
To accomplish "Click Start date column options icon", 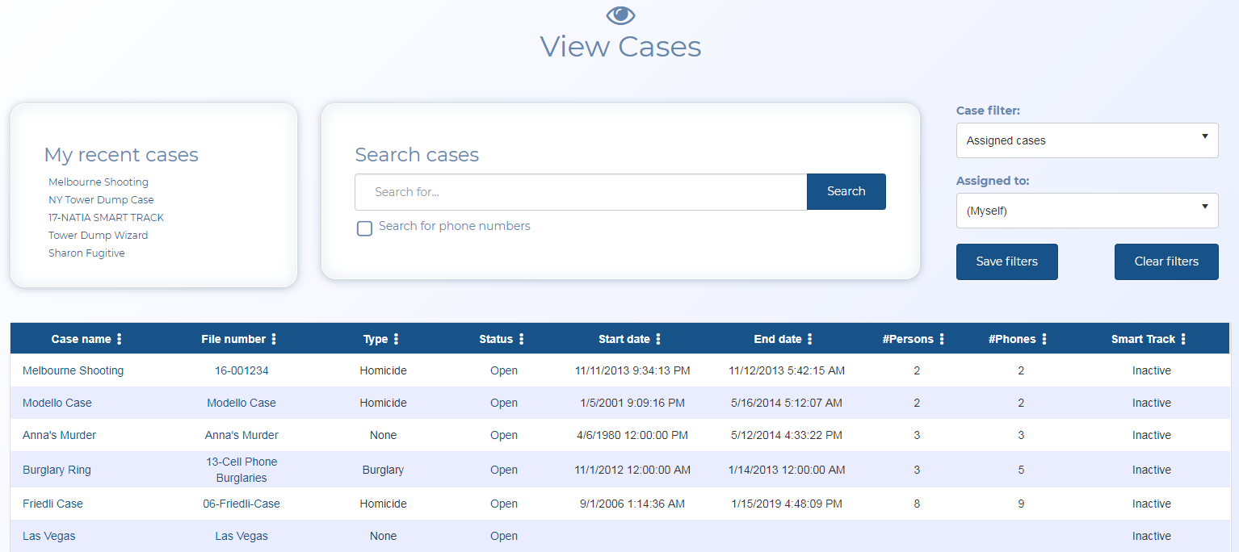I will pos(658,339).
